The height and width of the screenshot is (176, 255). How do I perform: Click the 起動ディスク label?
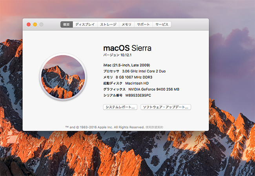click(113, 83)
